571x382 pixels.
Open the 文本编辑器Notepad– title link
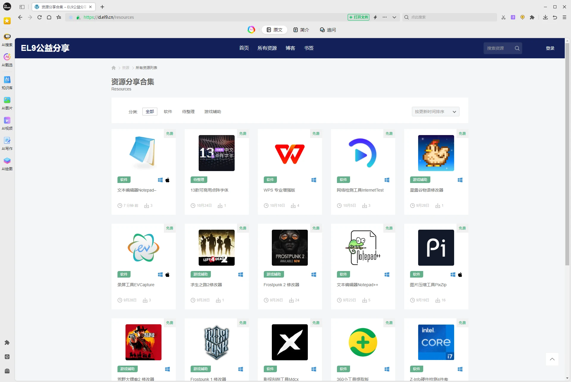[137, 190]
